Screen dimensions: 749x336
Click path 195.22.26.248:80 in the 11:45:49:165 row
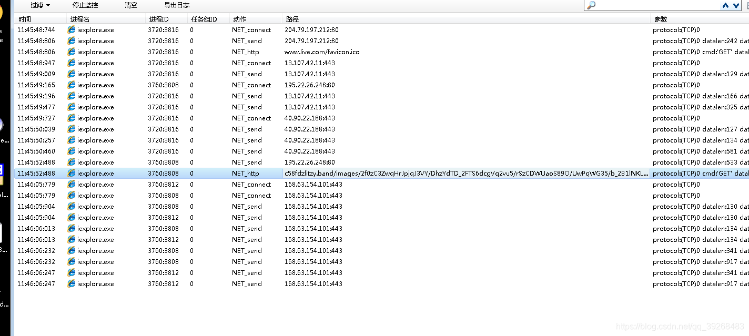[310, 85]
